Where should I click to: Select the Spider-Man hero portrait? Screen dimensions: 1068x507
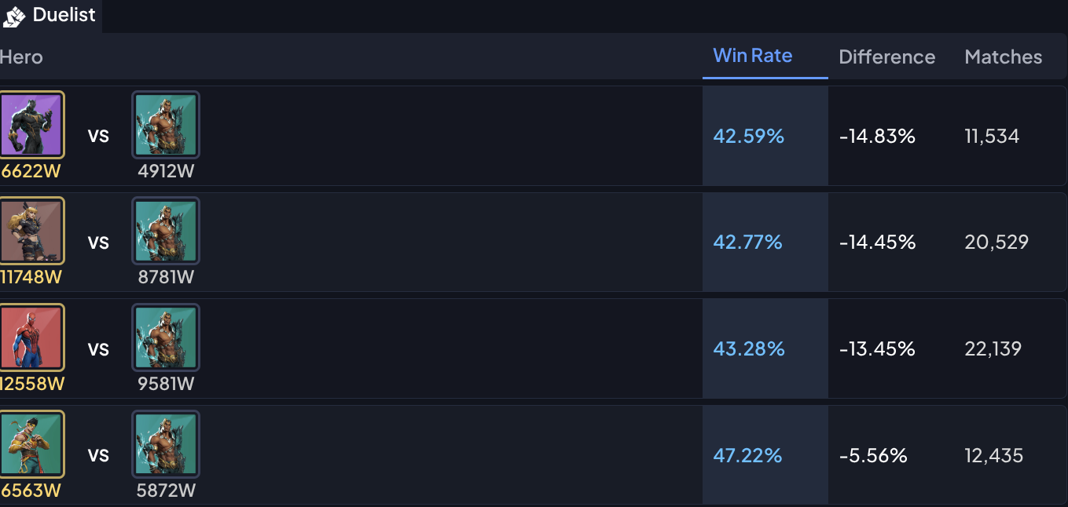click(x=31, y=337)
